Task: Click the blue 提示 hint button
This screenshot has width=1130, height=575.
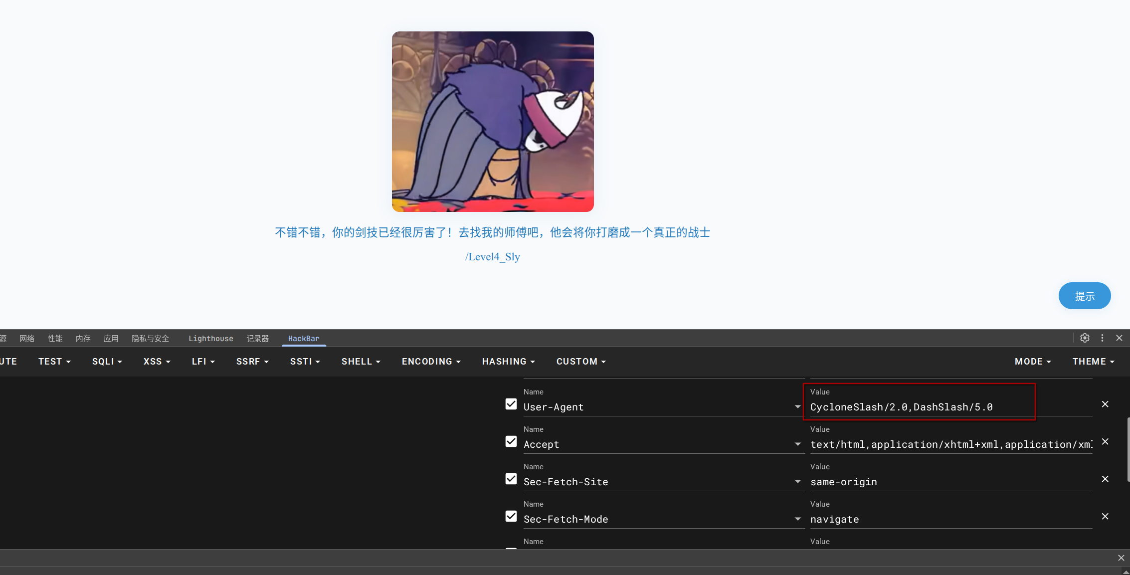Action: 1085,296
